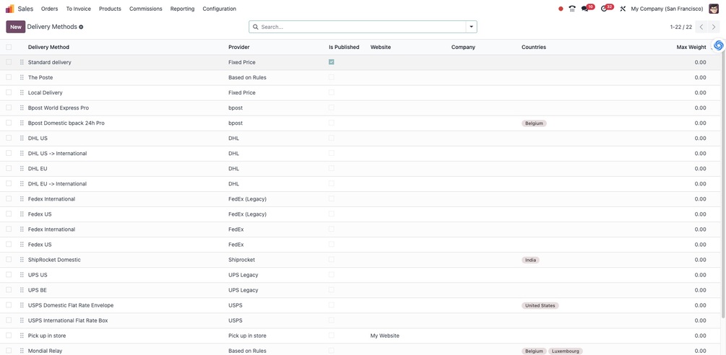Grab the drag handle for ShipRocket Domestic
Screen dimensions: 726x355
[22, 260]
